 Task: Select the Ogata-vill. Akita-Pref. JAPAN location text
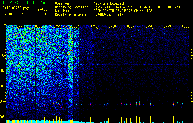[137, 7]
